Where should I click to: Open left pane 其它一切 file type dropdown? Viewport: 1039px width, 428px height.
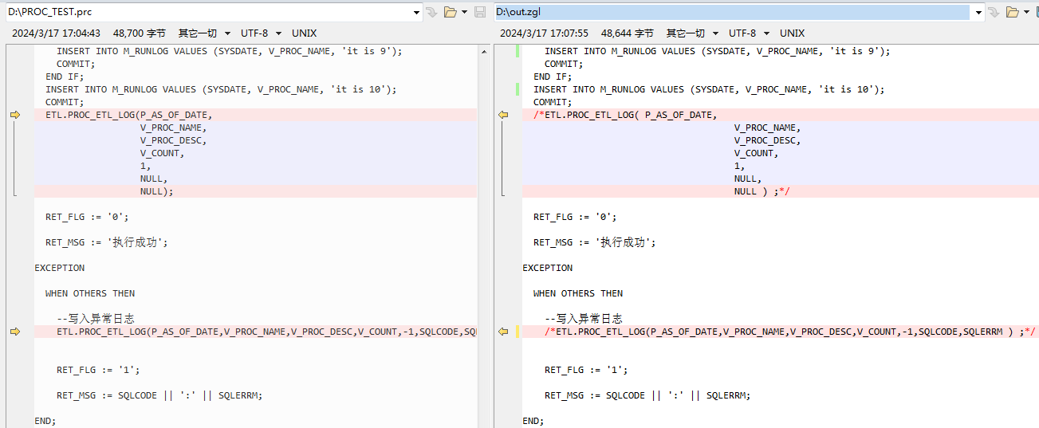tap(204, 33)
